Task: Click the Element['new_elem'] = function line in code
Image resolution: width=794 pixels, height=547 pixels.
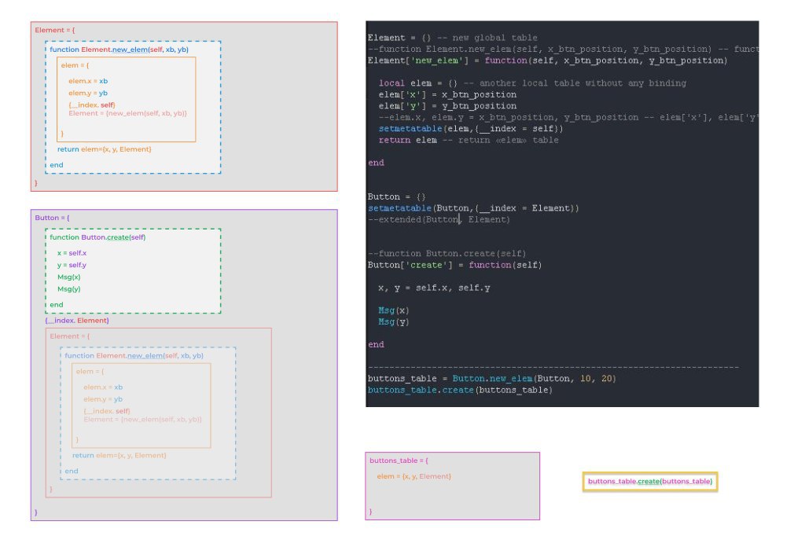Action: pos(547,61)
